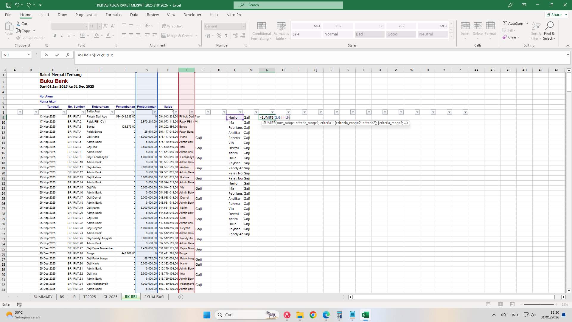Apply italic formatting

pos(62,35)
